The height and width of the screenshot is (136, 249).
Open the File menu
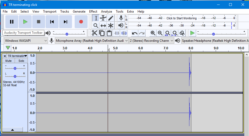click(5, 12)
